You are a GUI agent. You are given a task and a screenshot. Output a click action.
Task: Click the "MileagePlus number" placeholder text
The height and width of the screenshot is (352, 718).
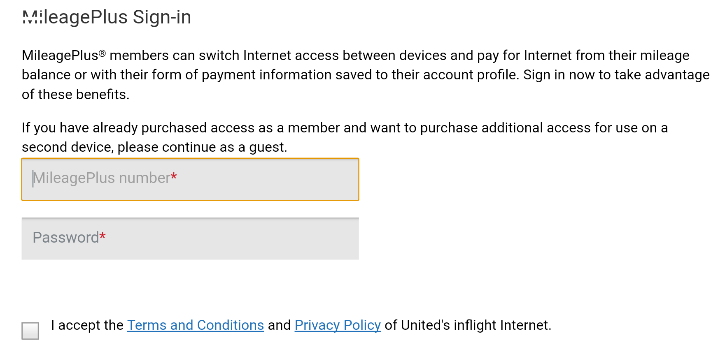101,178
